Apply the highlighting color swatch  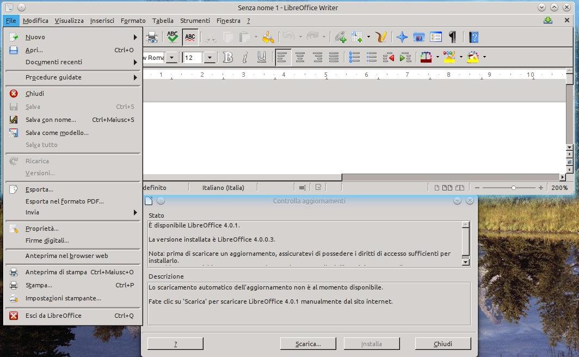click(449, 57)
